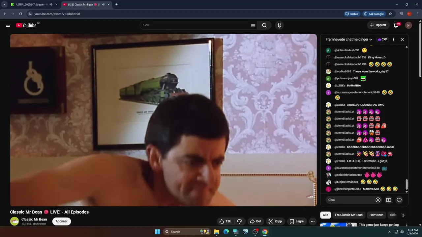Click the live chat scrollbar thumb
Viewport: 422px width, 237px height.
coord(407,184)
